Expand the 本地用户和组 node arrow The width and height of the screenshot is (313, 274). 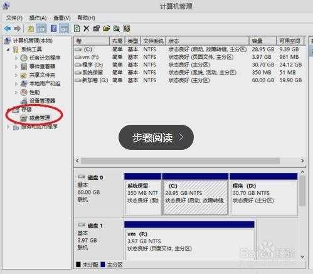pyautogui.click(x=16, y=83)
